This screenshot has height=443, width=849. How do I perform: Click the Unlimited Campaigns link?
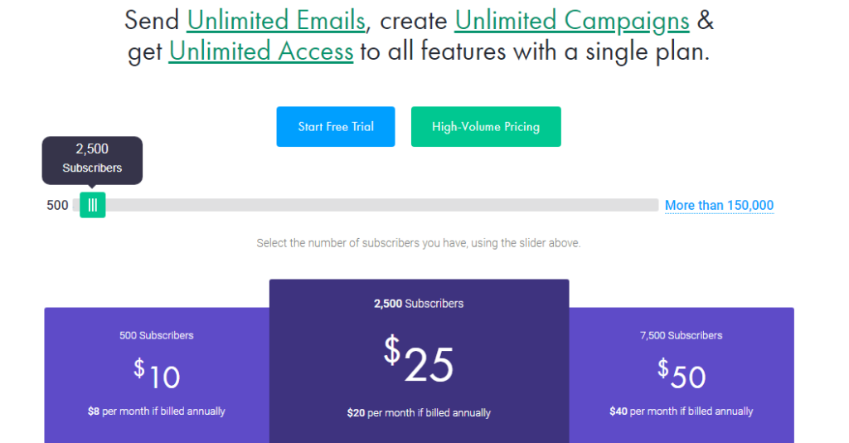coord(572,21)
